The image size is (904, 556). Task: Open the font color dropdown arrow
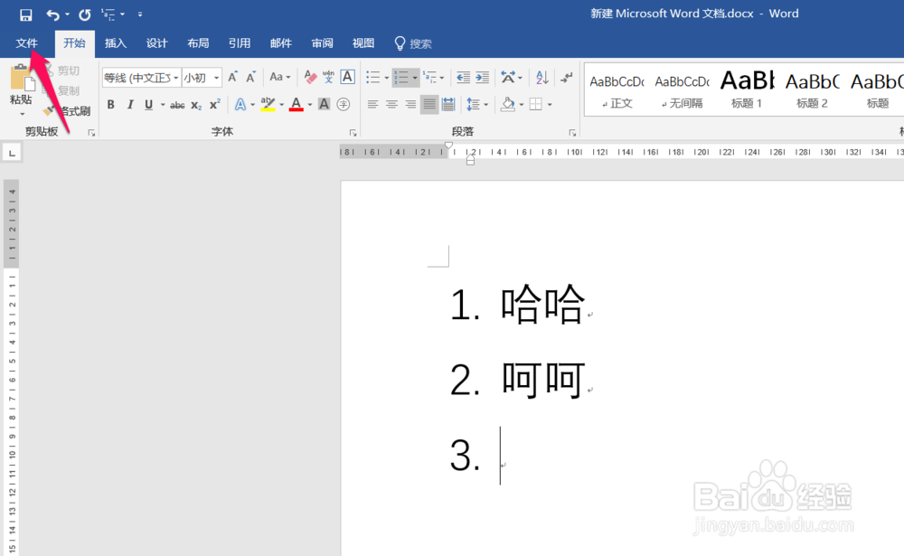tap(309, 105)
